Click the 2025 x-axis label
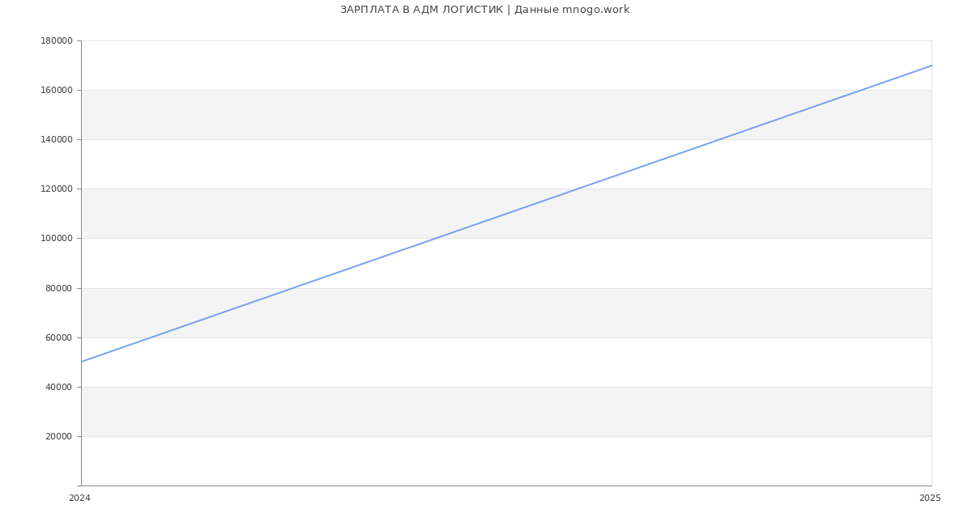 coord(930,498)
